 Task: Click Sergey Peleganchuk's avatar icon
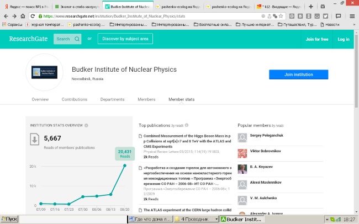[x=242, y=137]
